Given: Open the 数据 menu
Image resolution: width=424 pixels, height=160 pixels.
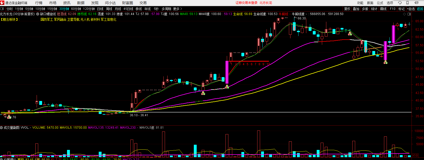Looking at the screenshot, I should (x=81, y=3).
